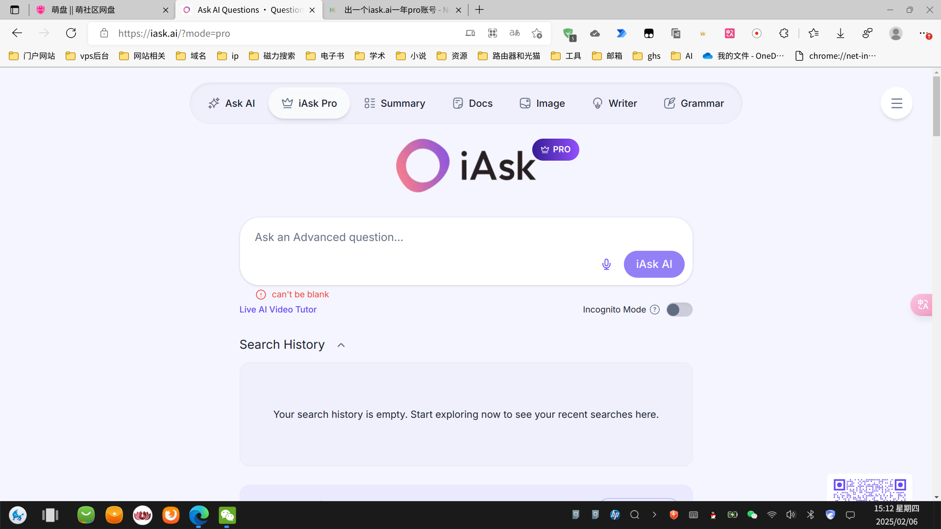Click the pink translate floating widget
The width and height of the screenshot is (941, 529).
pyautogui.click(x=922, y=305)
